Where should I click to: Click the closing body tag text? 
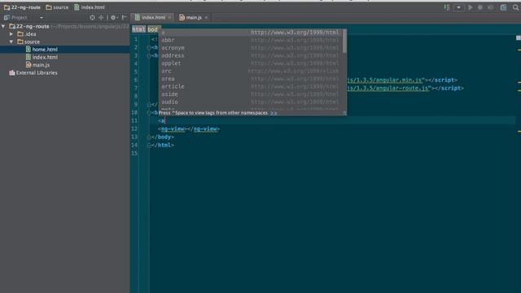point(162,137)
